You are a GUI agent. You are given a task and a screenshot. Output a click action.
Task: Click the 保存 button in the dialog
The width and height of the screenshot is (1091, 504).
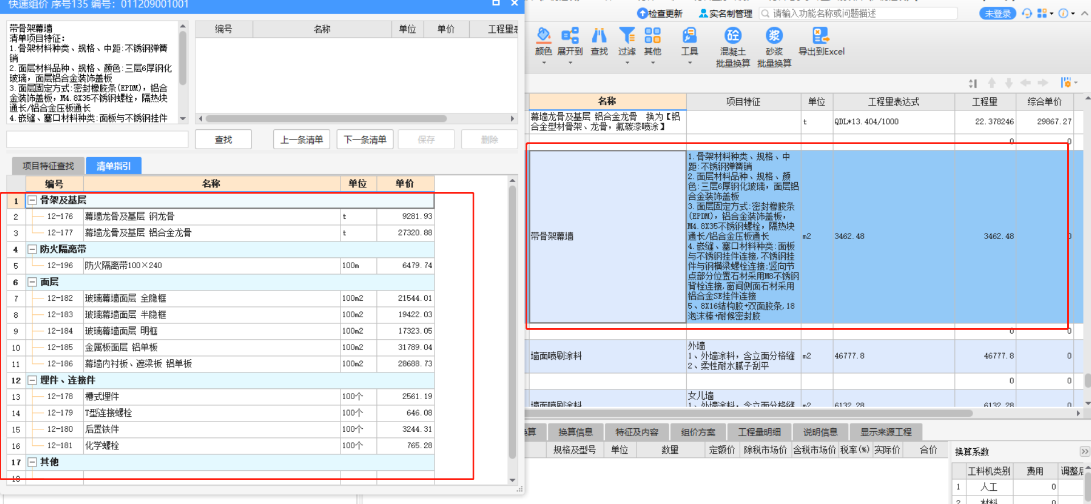[426, 140]
